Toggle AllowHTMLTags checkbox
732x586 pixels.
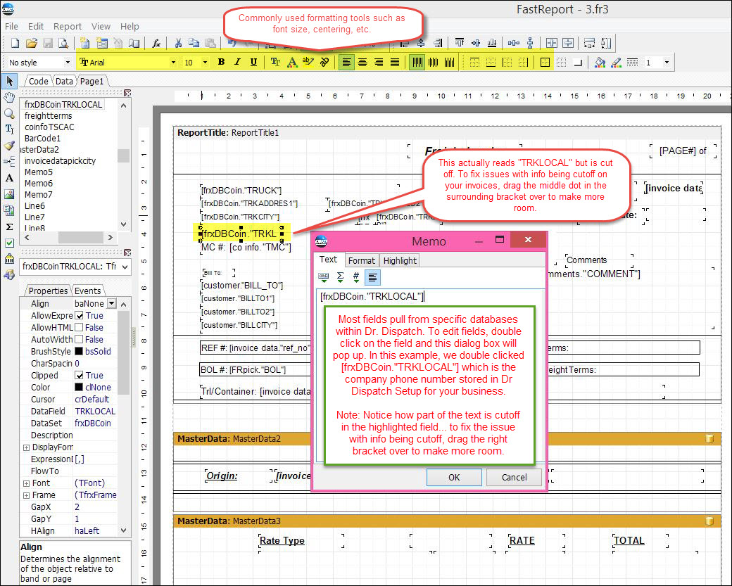80,328
